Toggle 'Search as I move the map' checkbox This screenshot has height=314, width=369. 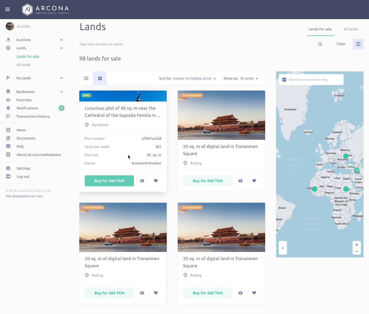[x=284, y=80]
